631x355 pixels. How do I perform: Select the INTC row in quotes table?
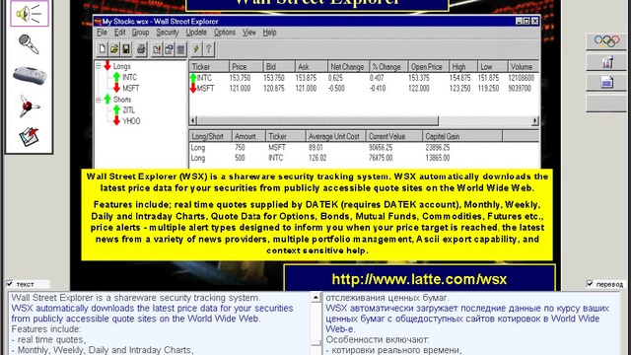tap(364, 78)
